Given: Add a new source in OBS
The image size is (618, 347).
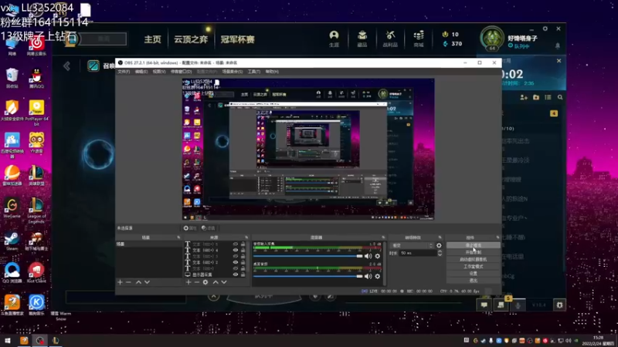Looking at the screenshot, I should click(188, 282).
